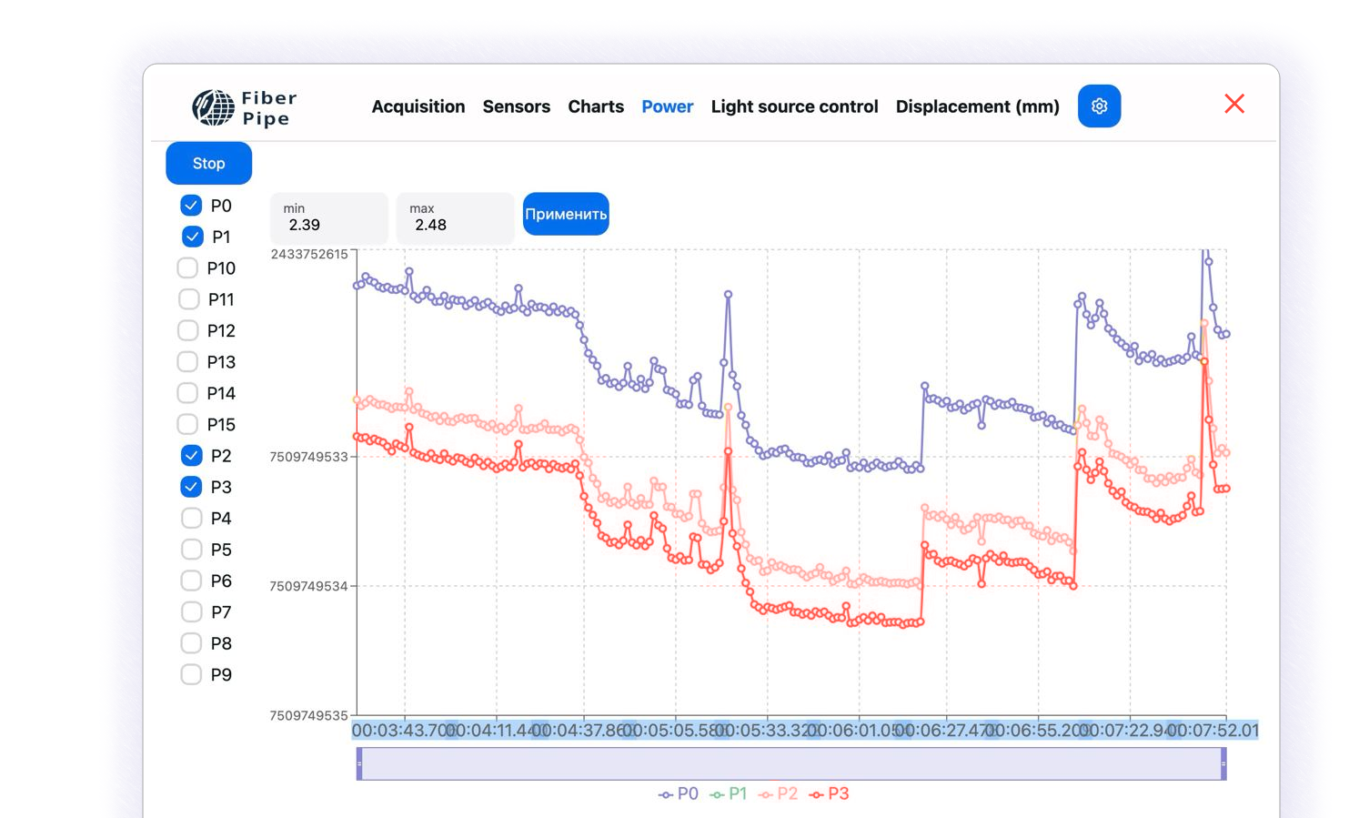Toggle P0 series in chart legend
Viewport: 1359px width, 818px height.
click(679, 794)
